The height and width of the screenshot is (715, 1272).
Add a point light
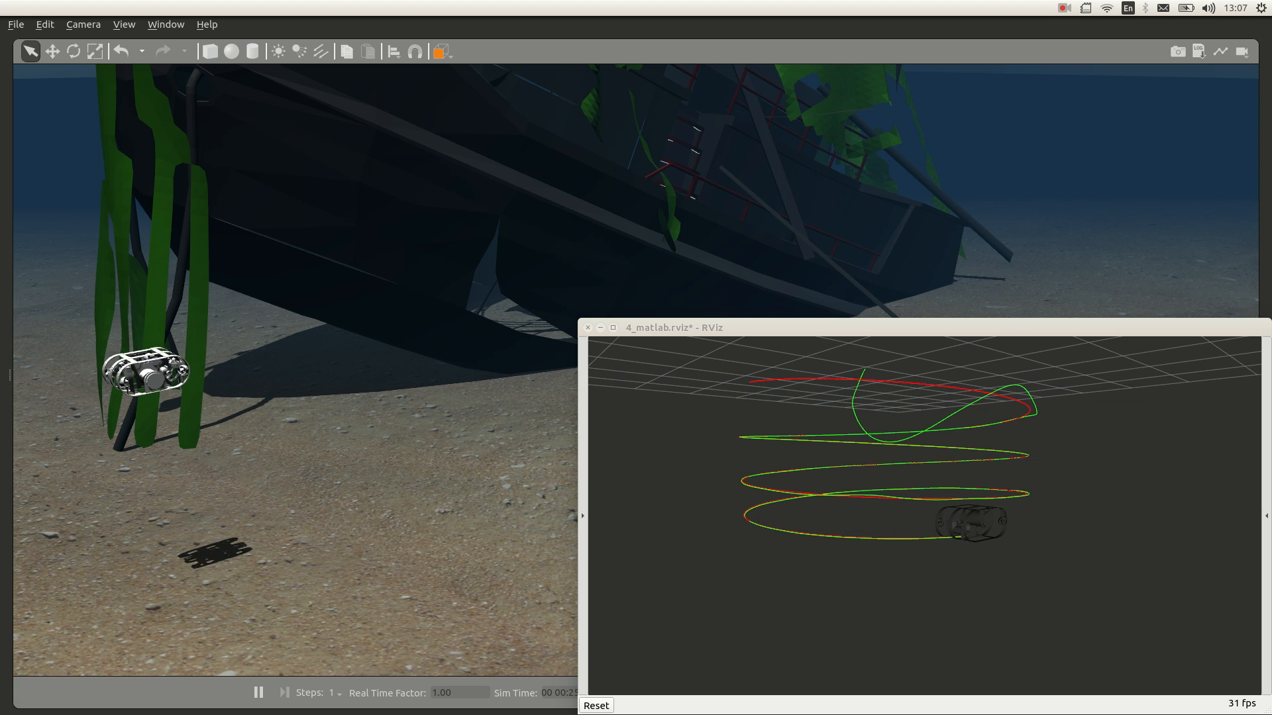278,52
